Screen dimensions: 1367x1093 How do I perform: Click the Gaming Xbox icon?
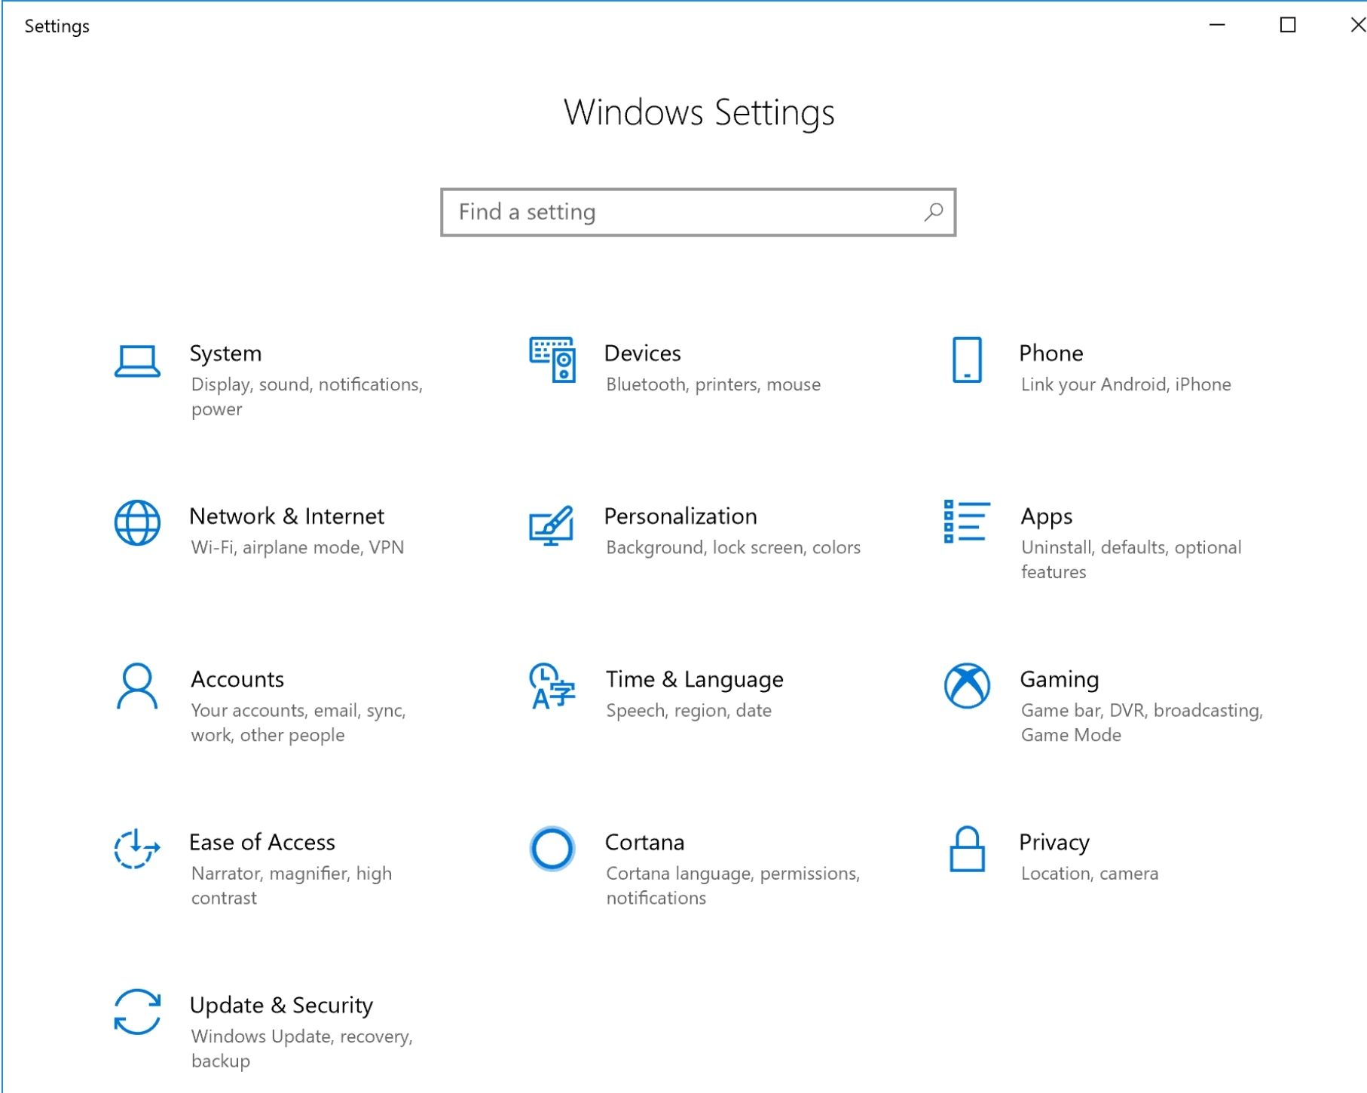pos(967,686)
